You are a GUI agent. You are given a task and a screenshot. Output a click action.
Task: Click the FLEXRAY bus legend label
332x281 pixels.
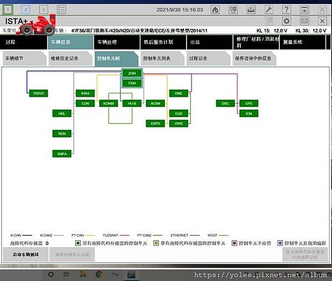click(110, 235)
